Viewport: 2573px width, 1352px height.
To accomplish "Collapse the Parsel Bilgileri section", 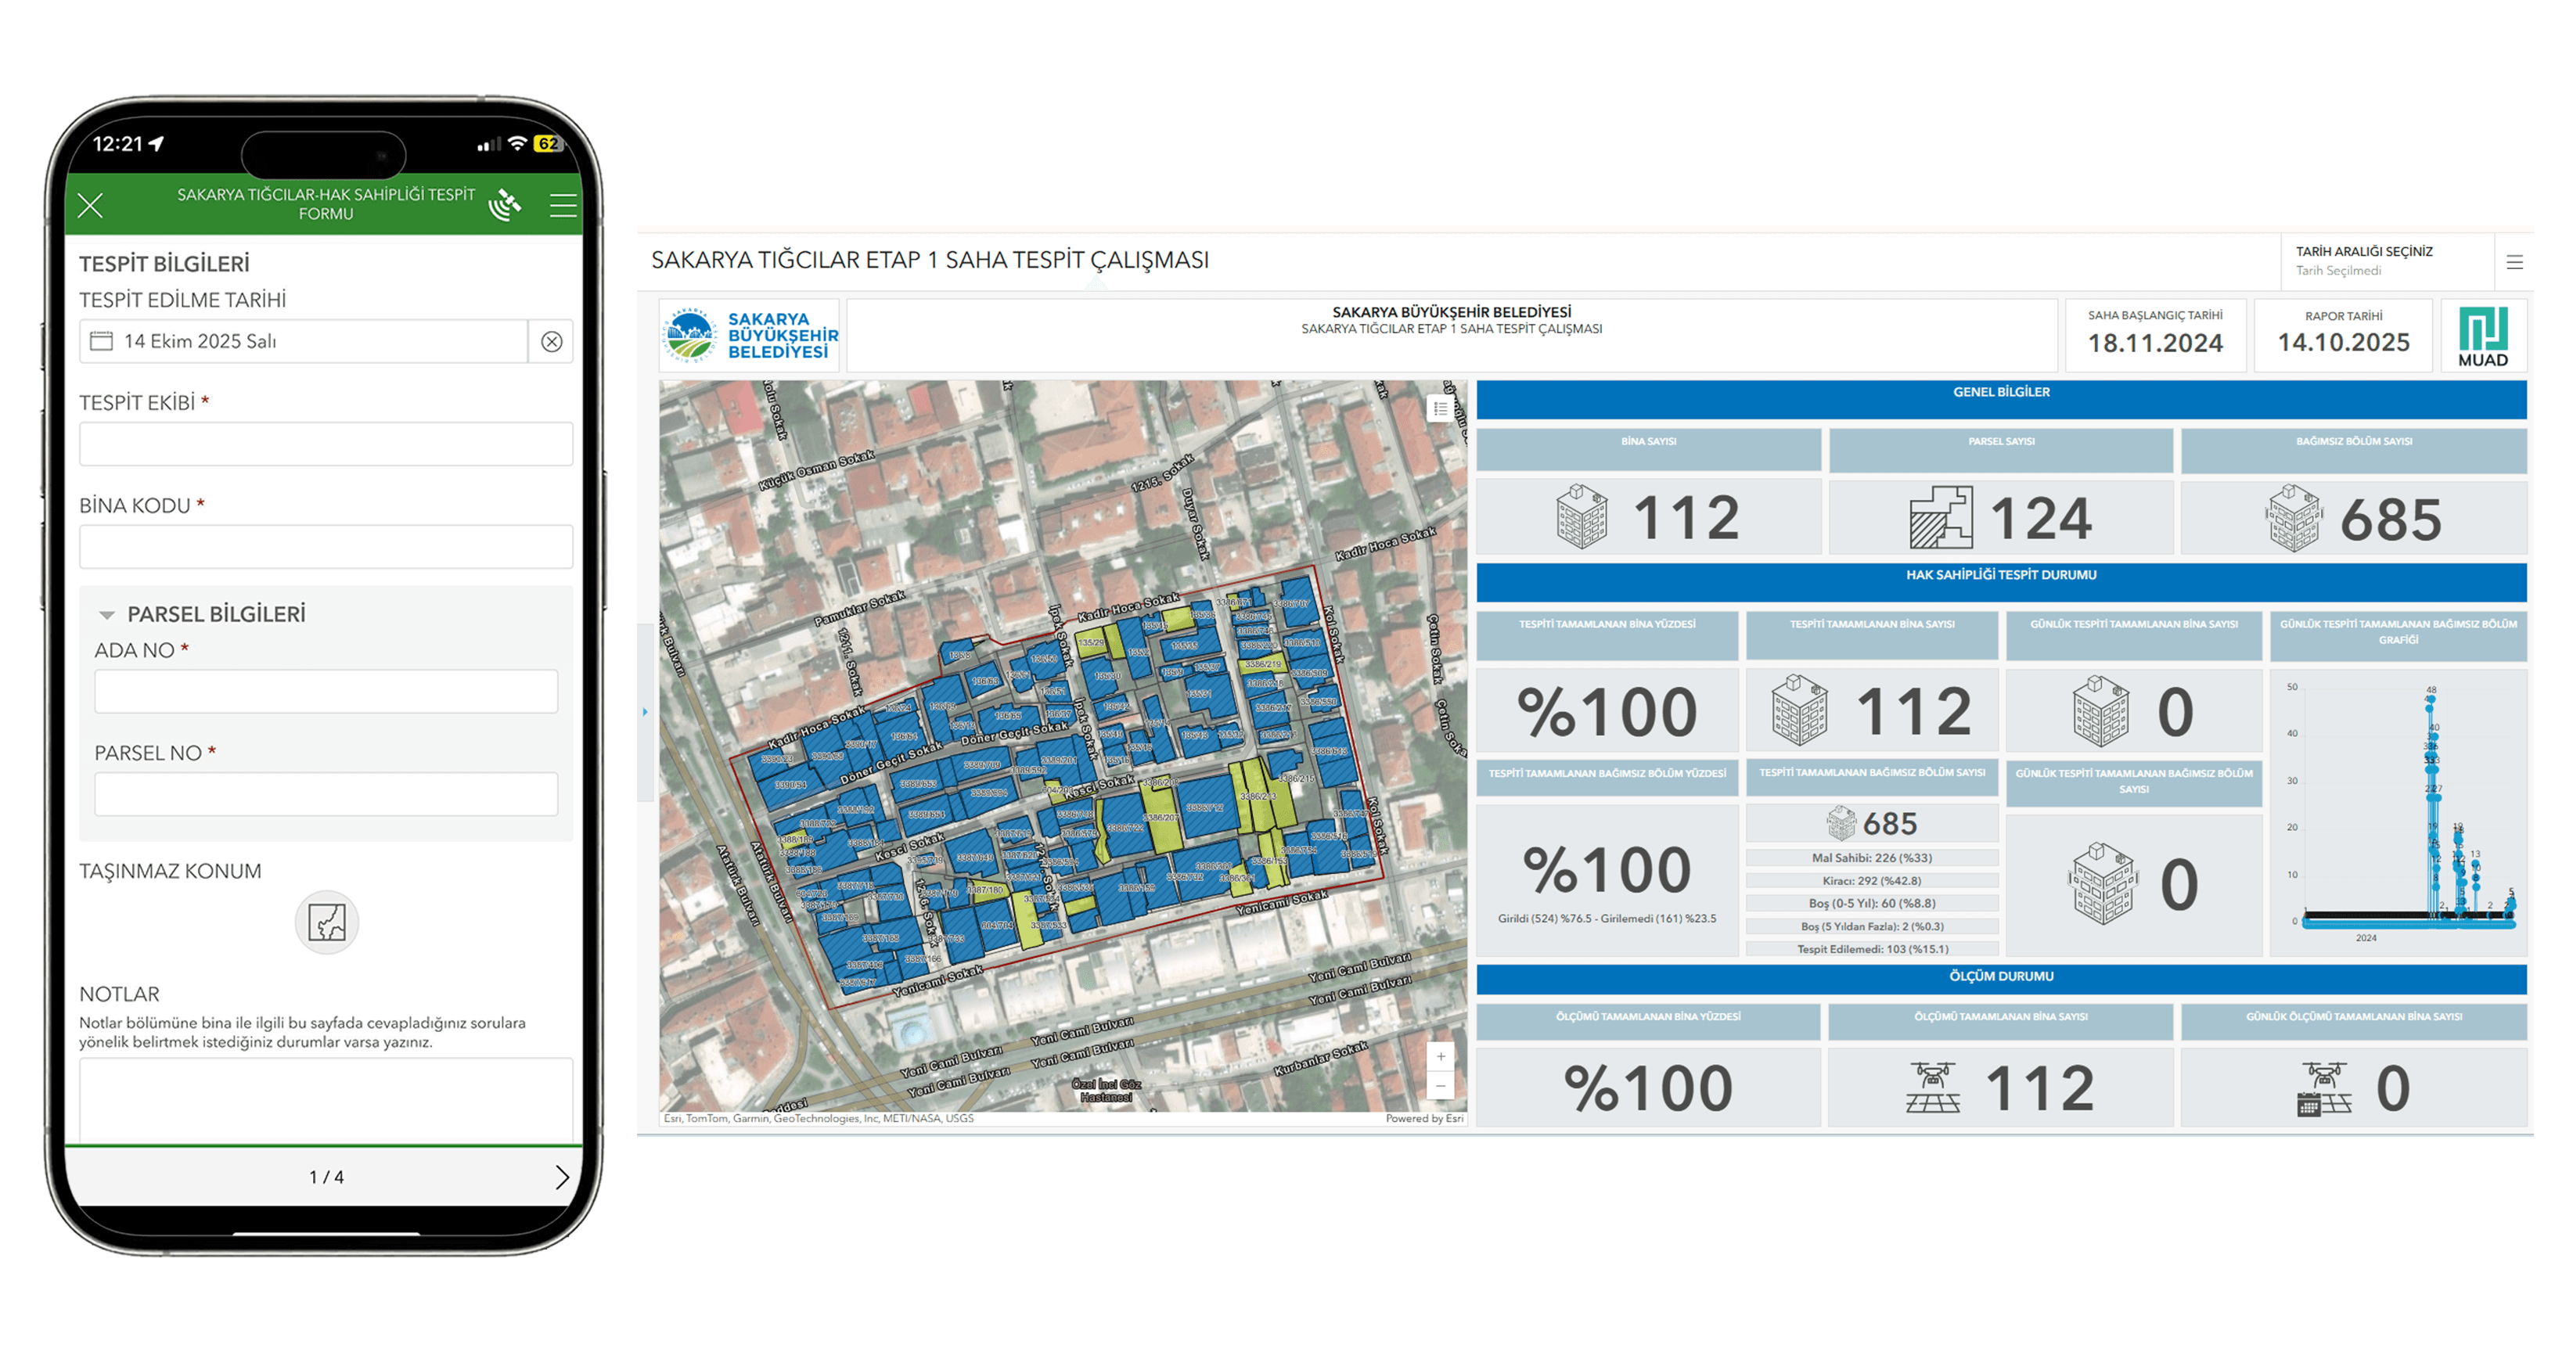I will (107, 615).
